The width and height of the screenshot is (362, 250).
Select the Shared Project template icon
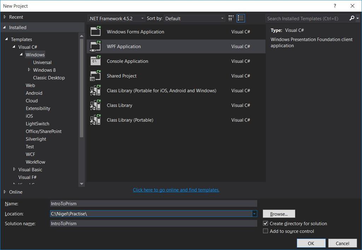(x=96, y=76)
